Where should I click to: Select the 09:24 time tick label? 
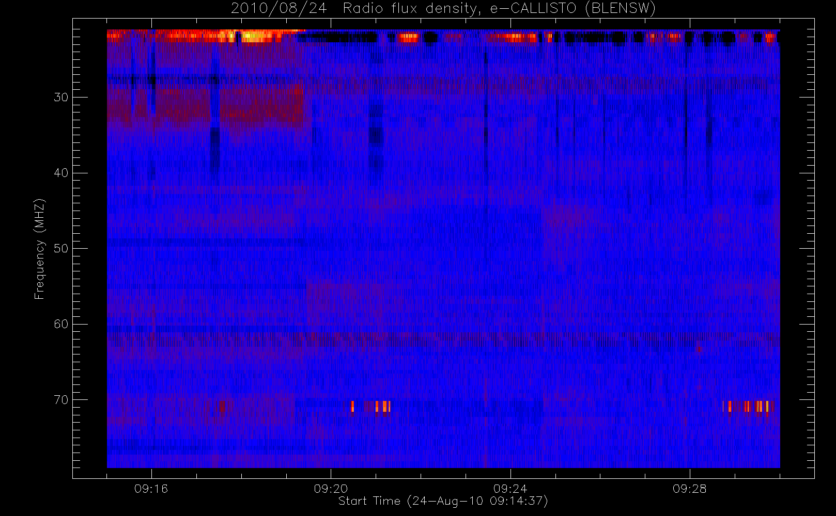coord(510,489)
